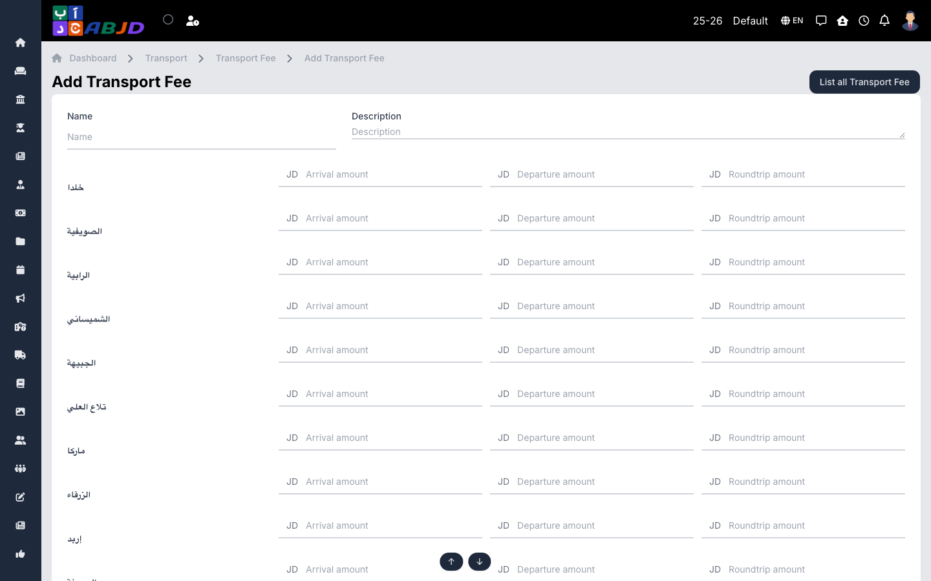Open the truck transport icon in the sidebar
Image resolution: width=931 pixels, height=581 pixels.
[21, 355]
